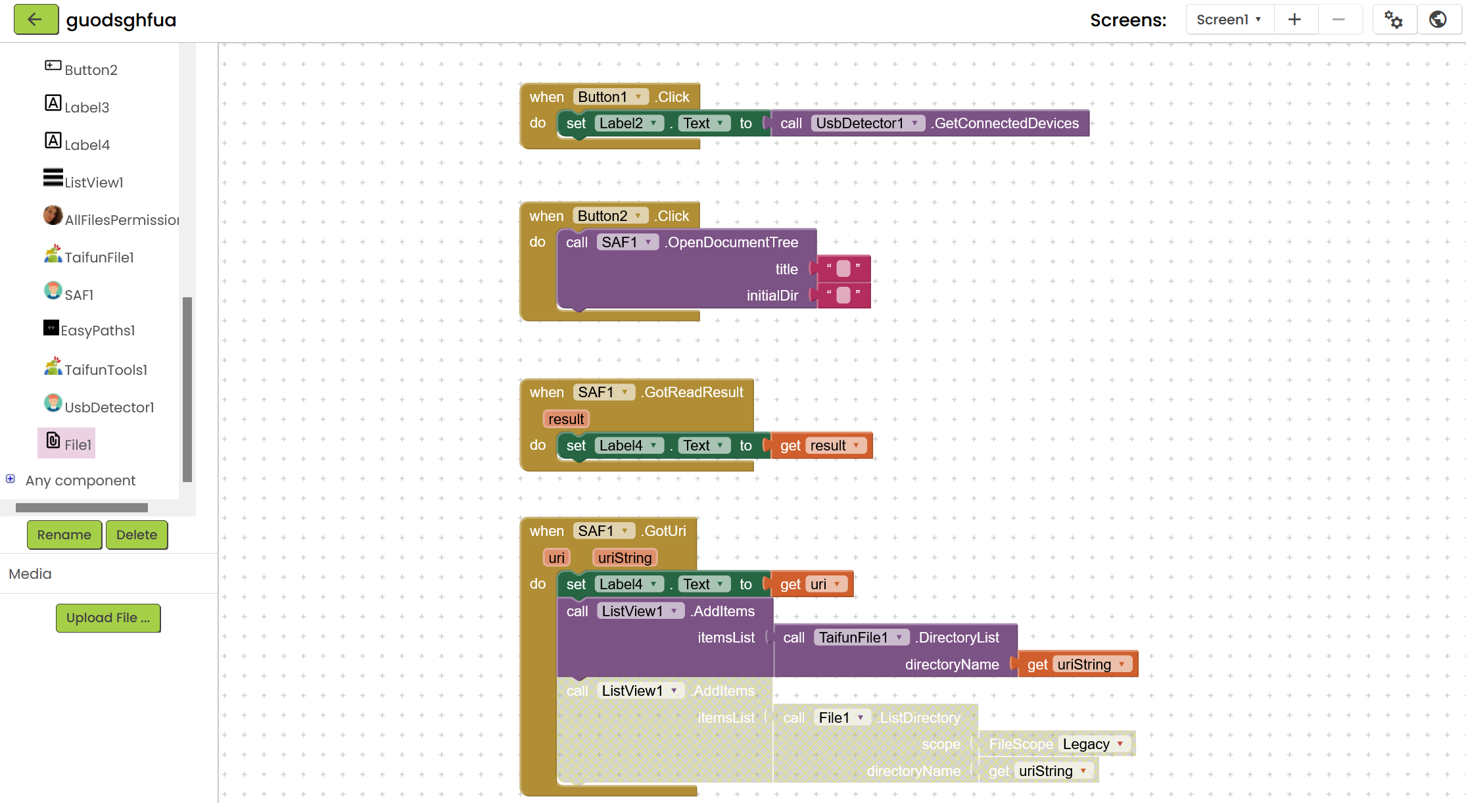
Task: Click the globe language icon
Action: (x=1438, y=20)
